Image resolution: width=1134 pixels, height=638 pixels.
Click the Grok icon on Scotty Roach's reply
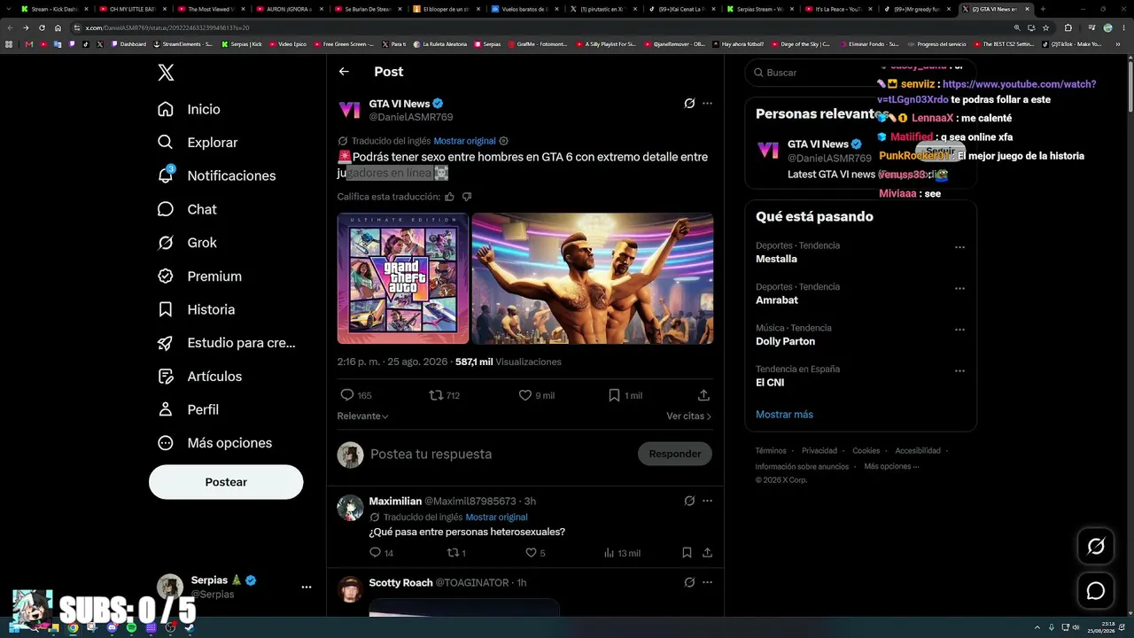point(689,583)
